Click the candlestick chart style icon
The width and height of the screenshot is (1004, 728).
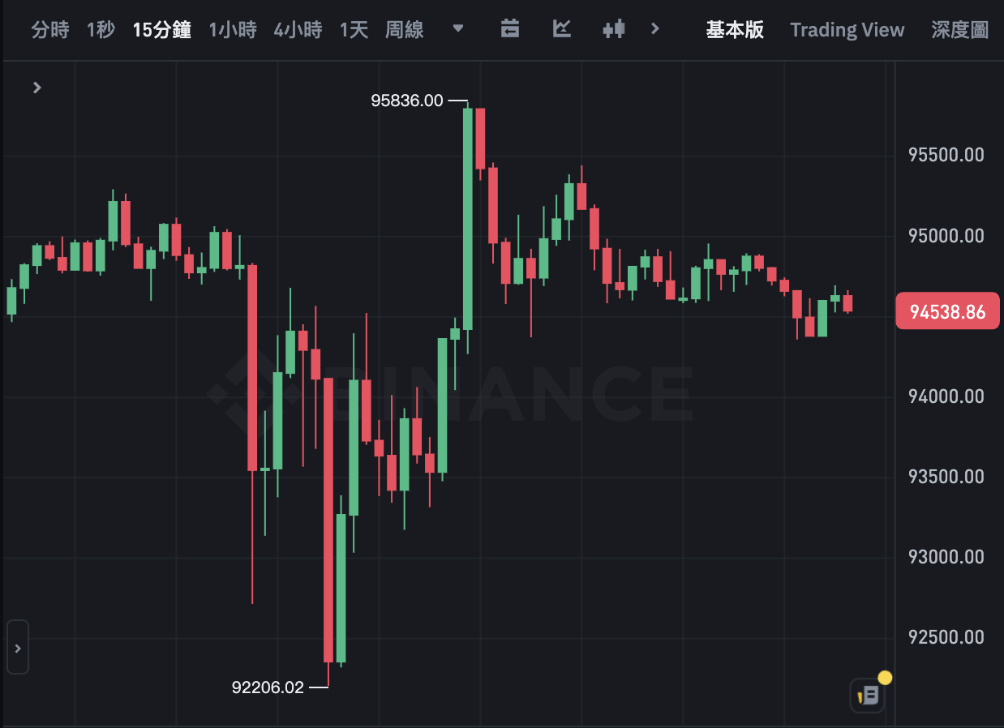point(614,29)
